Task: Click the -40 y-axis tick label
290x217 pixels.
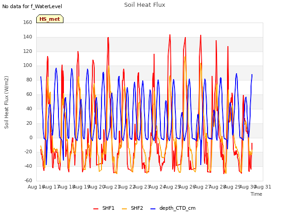Action: pos(28,166)
